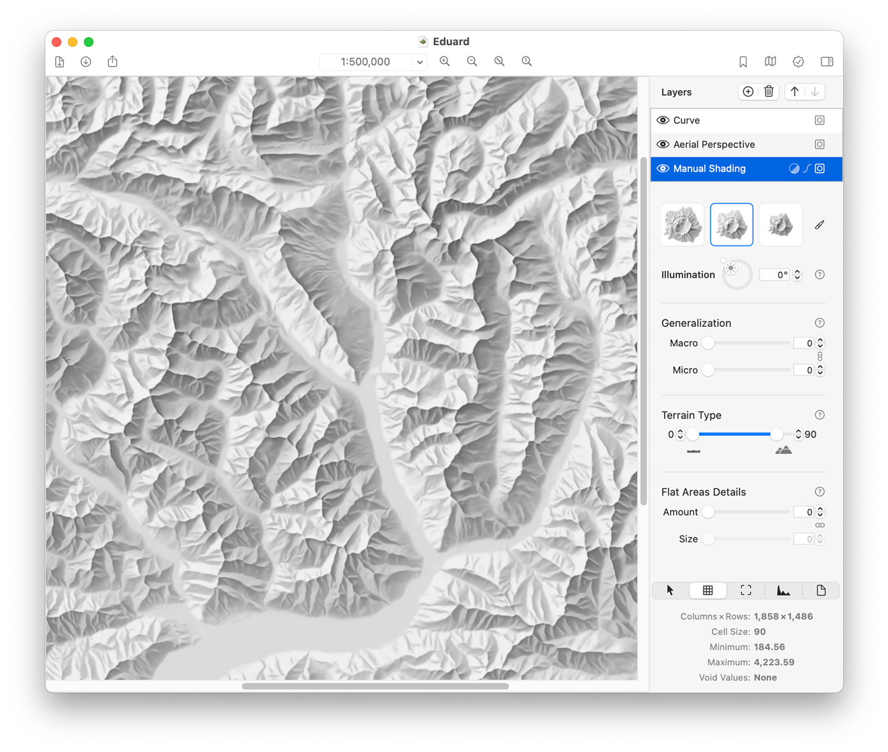
Task: Open the map scale 1:500,000 dropdown
Action: [419, 62]
